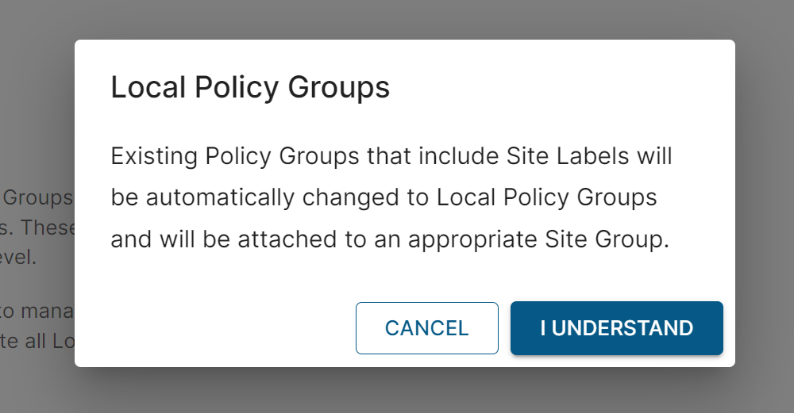The width and height of the screenshot is (794, 413).
Task: Click the dimmed backdrop above the dialog
Action: [x=397, y=19]
